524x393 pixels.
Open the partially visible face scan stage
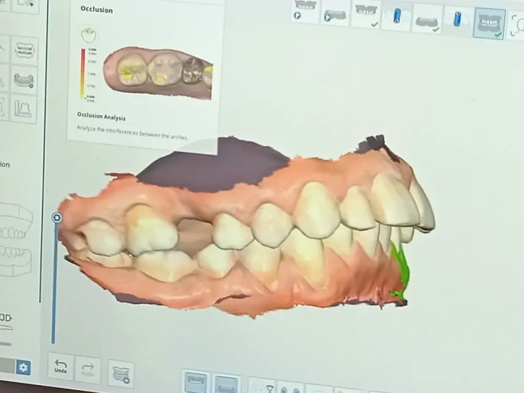[516, 26]
